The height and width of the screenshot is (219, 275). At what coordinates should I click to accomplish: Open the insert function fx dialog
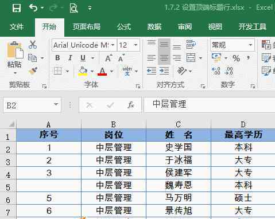(x=131, y=105)
